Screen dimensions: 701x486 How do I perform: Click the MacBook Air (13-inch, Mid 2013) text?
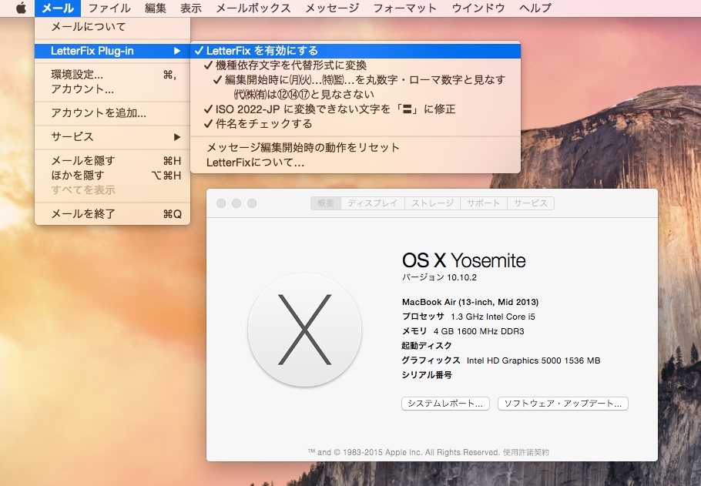(x=471, y=302)
